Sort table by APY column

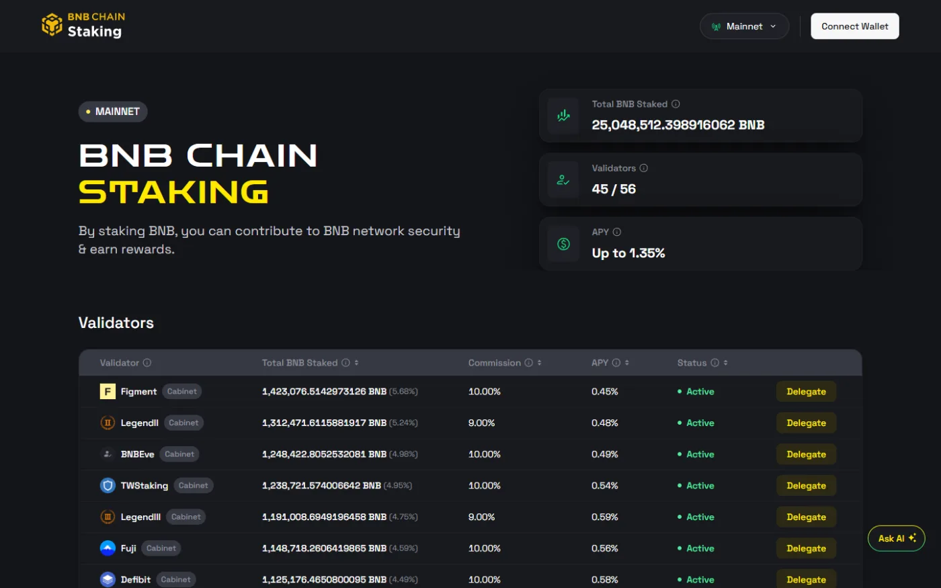(626, 363)
